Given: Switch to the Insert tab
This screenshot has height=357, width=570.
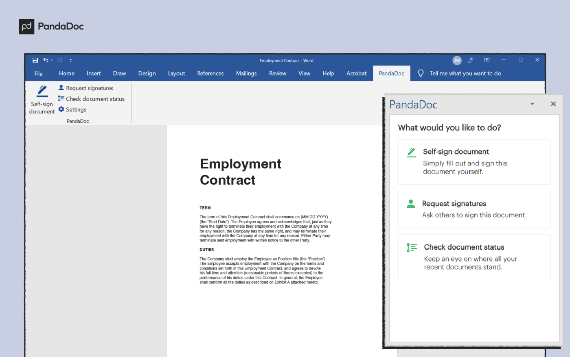Looking at the screenshot, I should [94, 74].
